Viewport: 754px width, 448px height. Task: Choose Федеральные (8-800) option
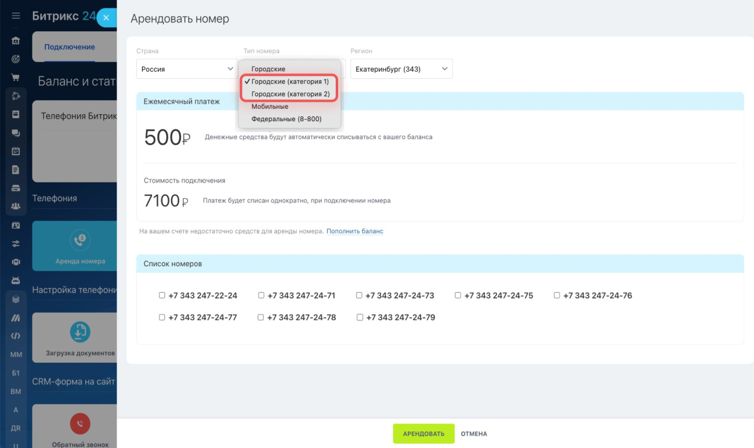click(289, 119)
